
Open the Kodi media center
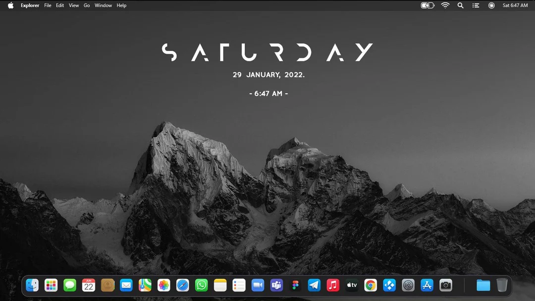389,285
